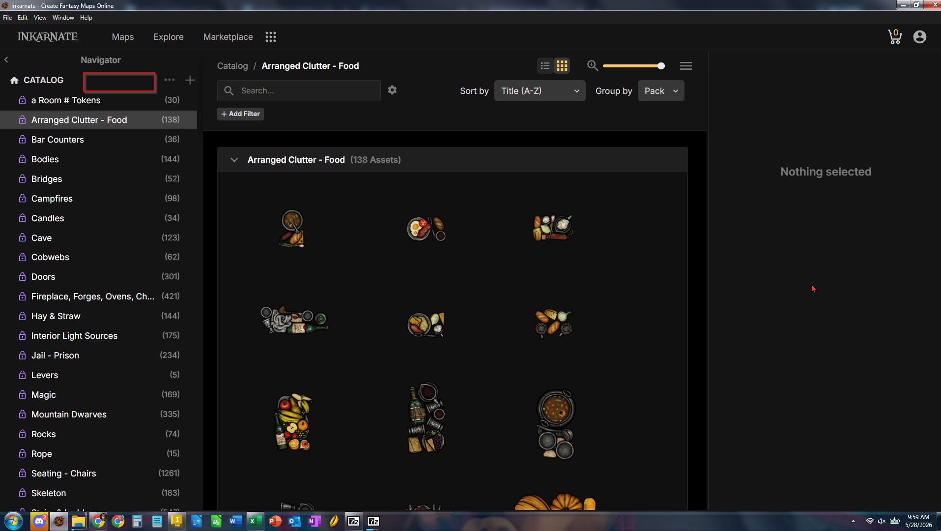The width and height of the screenshot is (941, 531).
Task: Click the lock icon beside Bodies
Action: coord(22,159)
